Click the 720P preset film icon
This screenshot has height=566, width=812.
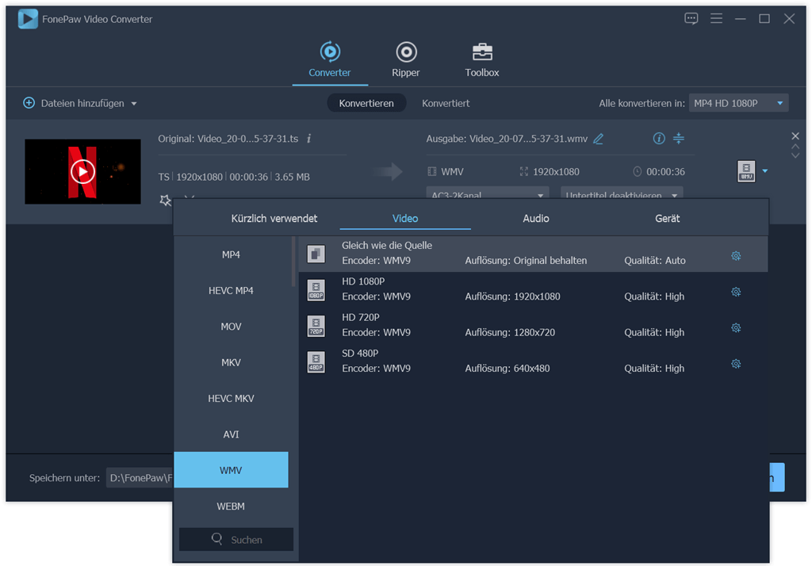(x=316, y=326)
